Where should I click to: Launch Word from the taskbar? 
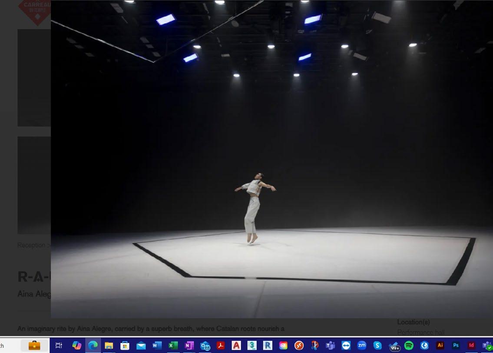coord(157,346)
